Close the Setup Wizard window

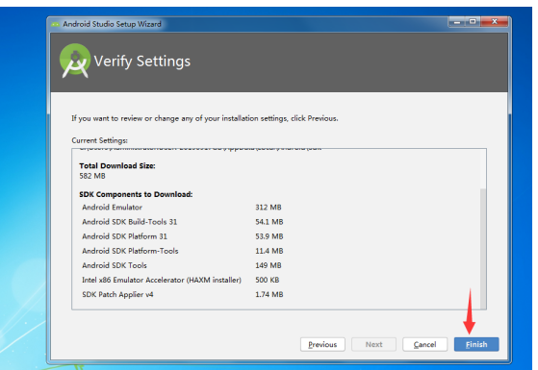495,22
